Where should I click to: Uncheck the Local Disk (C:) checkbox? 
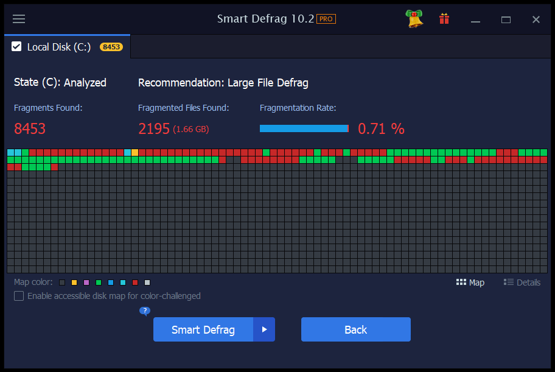[x=16, y=46]
